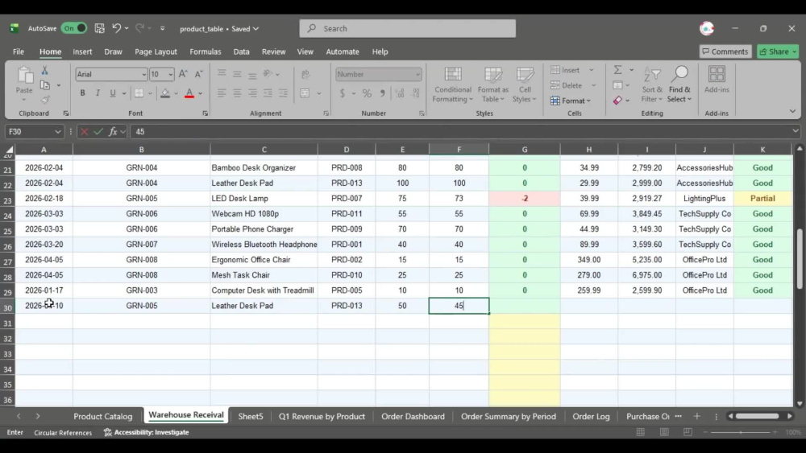The image size is (806, 453).
Task: Switch to the Formulas ribbon tab
Action: [x=205, y=51]
